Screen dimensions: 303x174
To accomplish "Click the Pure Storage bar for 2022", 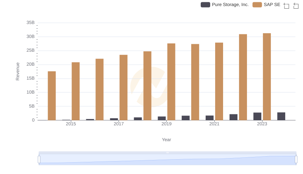I will coord(233,117).
